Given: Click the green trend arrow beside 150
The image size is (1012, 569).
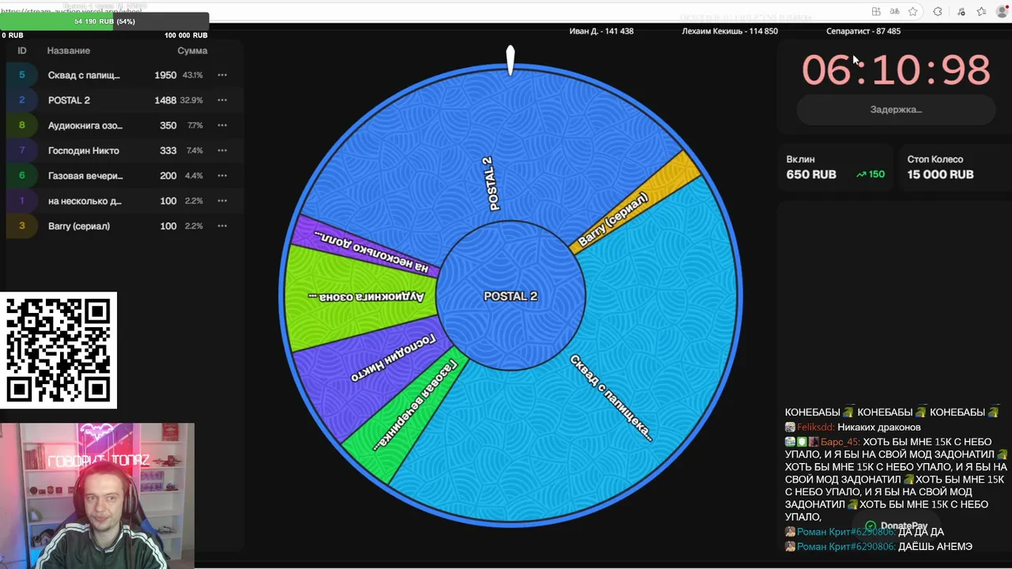Looking at the screenshot, I should (861, 175).
